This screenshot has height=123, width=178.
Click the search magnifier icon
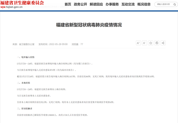(x=174, y=5)
